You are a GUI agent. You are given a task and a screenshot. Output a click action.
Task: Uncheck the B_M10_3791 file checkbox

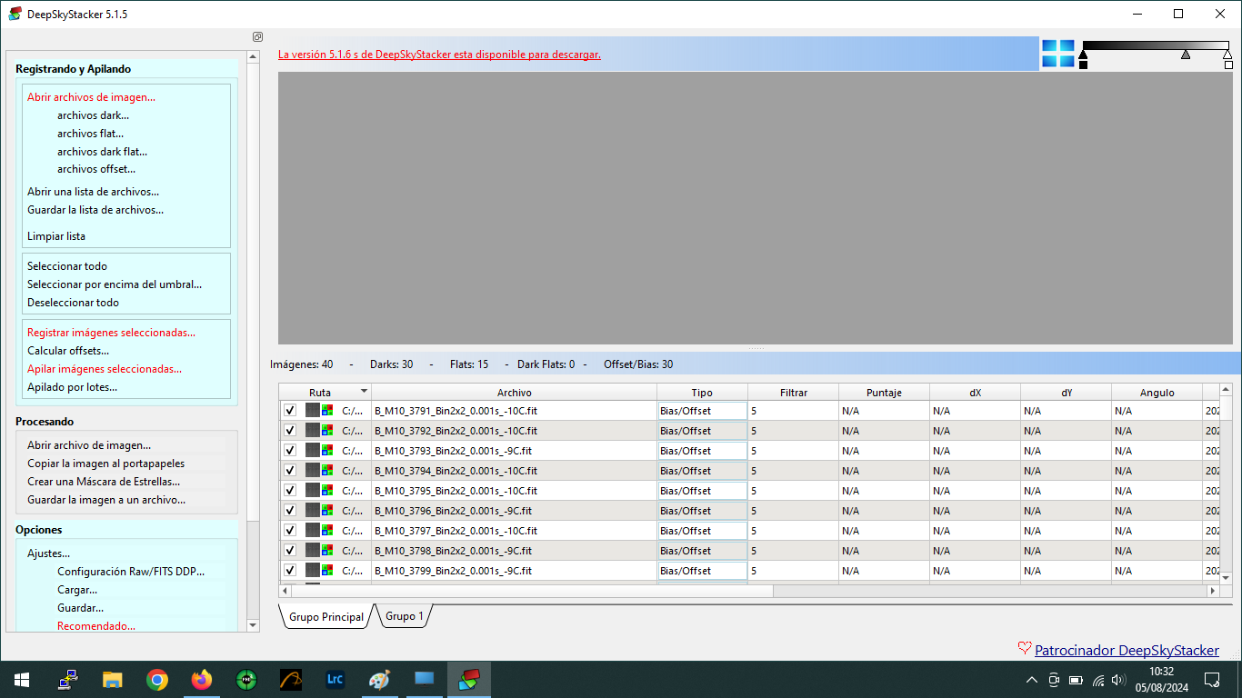point(290,410)
